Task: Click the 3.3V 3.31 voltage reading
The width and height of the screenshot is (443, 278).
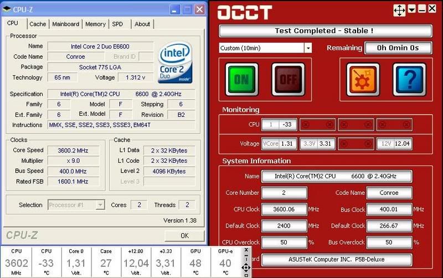Action: pos(317,143)
